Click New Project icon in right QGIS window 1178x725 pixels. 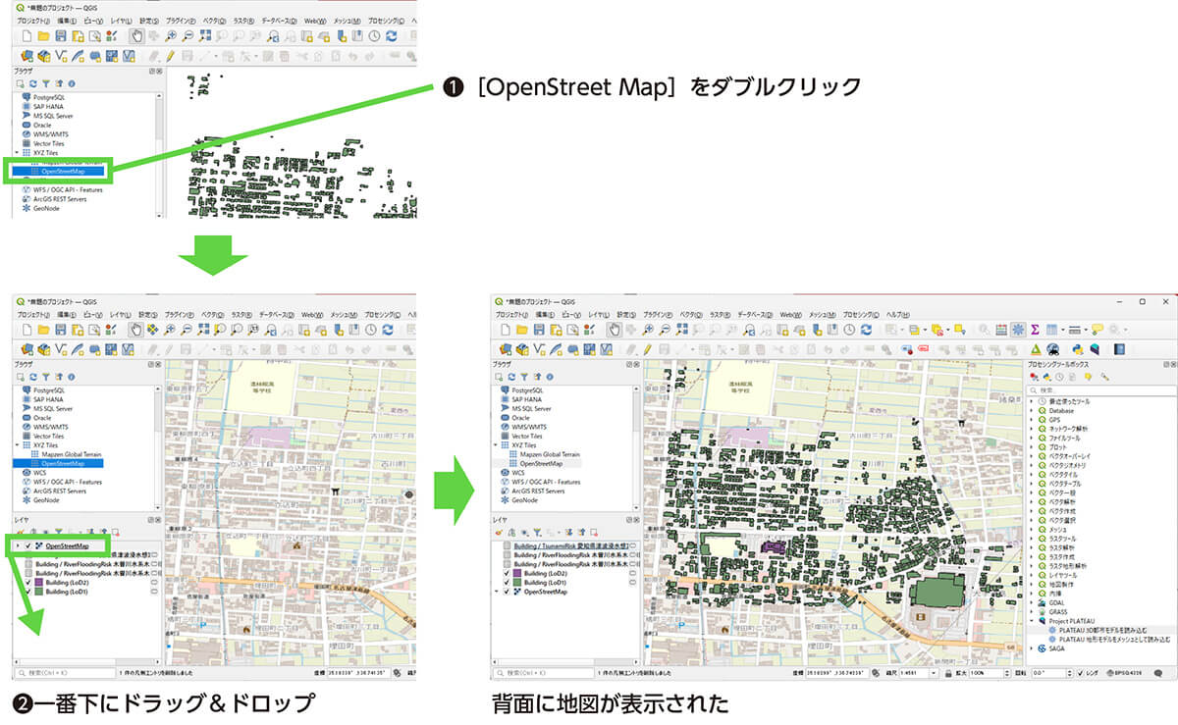pyautogui.click(x=506, y=330)
